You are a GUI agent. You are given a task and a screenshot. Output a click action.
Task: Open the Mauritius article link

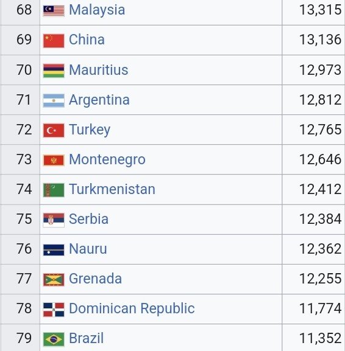[99, 69]
